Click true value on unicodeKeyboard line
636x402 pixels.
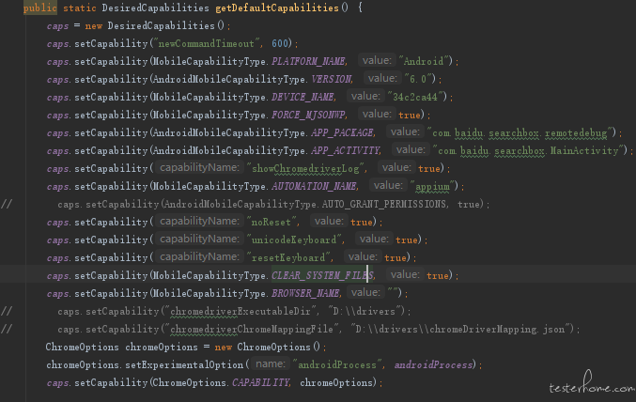click(407, 240)
